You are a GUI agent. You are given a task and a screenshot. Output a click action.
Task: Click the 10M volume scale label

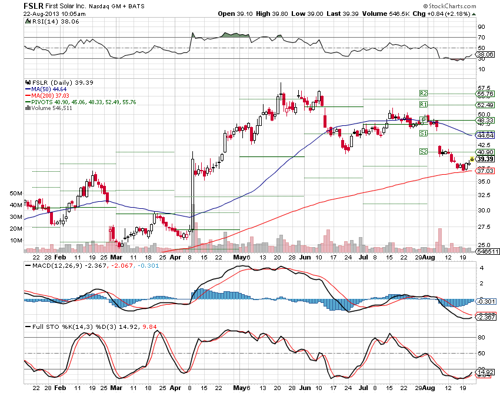16,241
